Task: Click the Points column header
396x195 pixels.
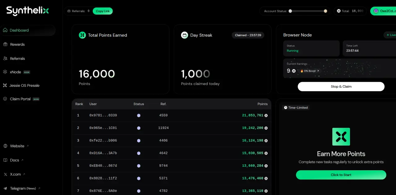Action: click(263, 104)
